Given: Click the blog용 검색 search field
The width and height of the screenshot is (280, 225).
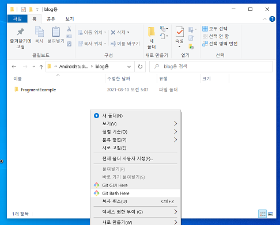Looking at the screenshot, I should [x=211, y=67].
